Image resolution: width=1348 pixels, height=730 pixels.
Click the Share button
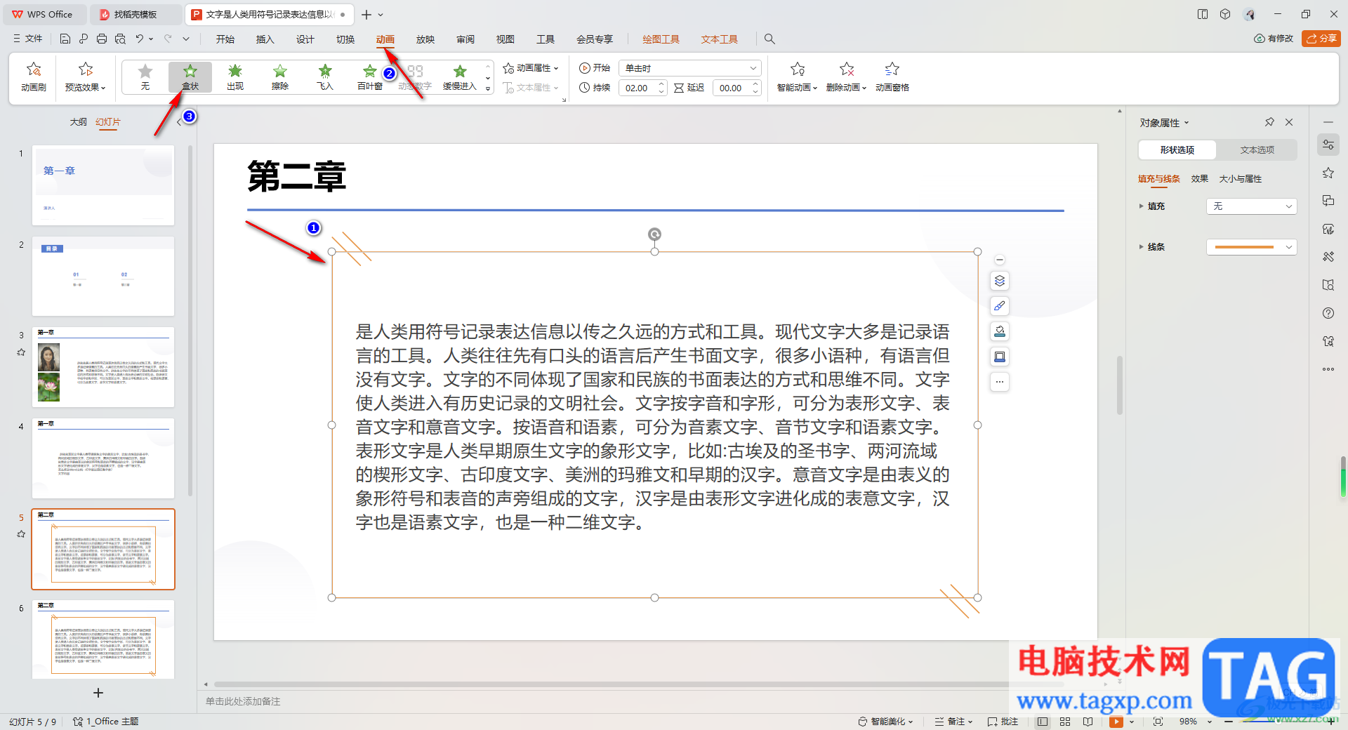click(1321, 39)
